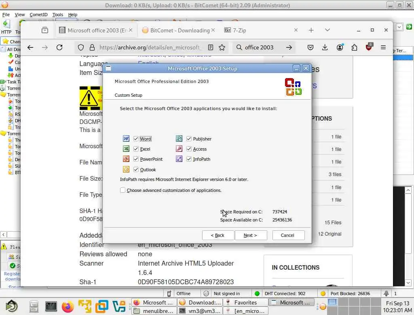Click the office 2003 search field
414x315 pixels.
(x=259, y=47)
